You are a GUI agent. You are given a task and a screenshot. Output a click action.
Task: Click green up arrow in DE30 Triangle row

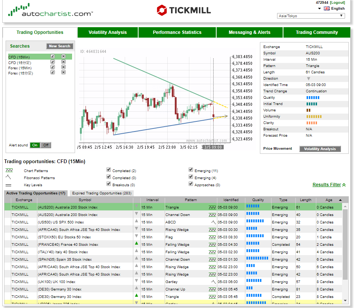[x=136, y=295]
